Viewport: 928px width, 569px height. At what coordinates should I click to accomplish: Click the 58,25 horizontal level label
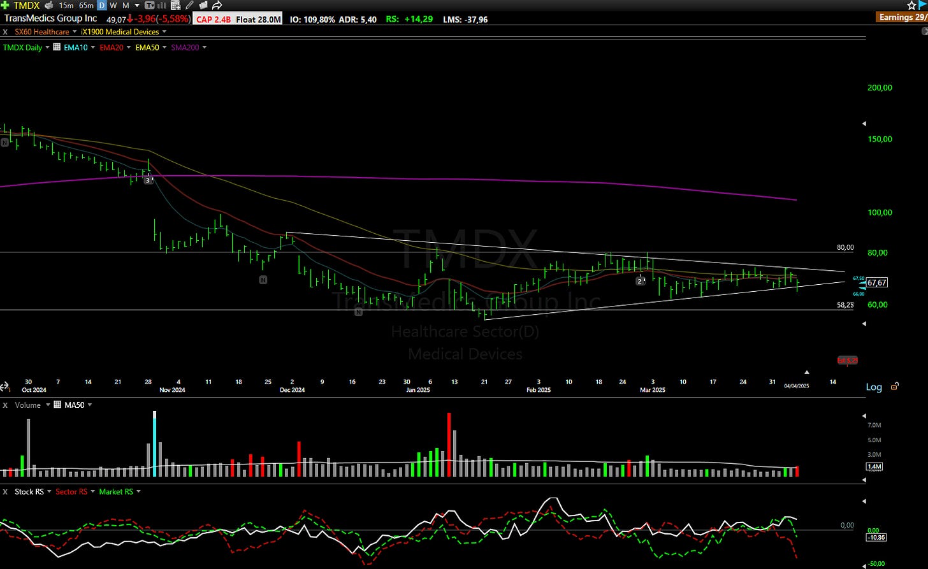tap(845, 305)
